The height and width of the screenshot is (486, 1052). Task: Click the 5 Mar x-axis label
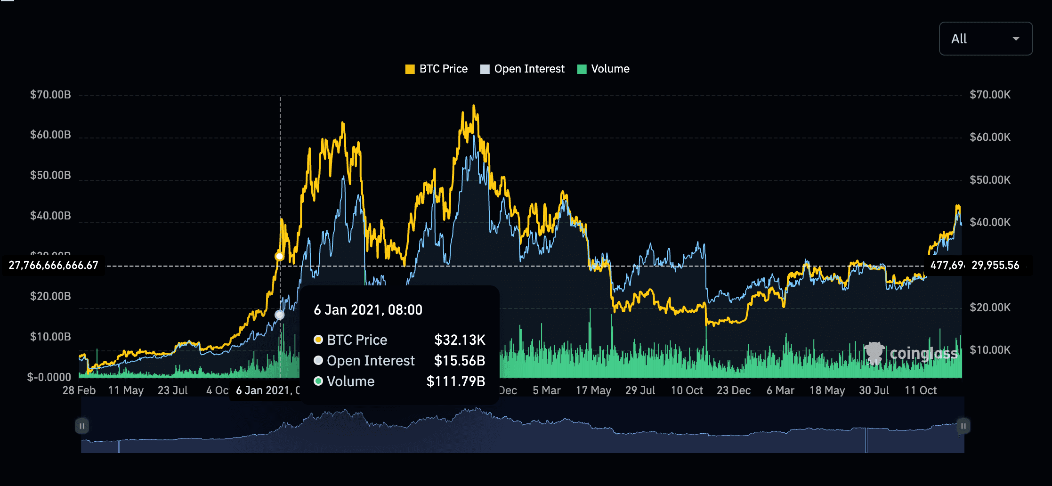pos(547,390)
